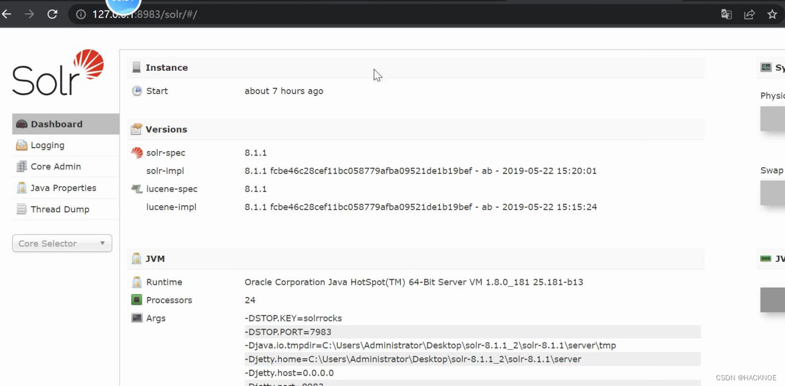The height and width of the screenshot is (386, 785).
Task: Open the Thread Dump menu item
Action: (x=66, y=209)
